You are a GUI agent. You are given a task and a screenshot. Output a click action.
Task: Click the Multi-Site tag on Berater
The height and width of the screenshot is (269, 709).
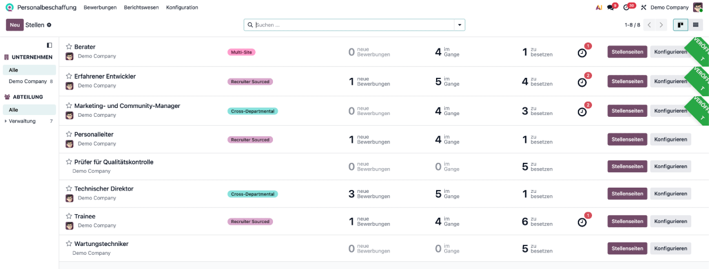(241, 52)
